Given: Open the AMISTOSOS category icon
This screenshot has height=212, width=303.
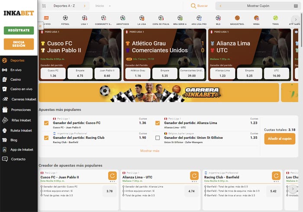Looking at the screenshot, I should [x=122, y=18].
